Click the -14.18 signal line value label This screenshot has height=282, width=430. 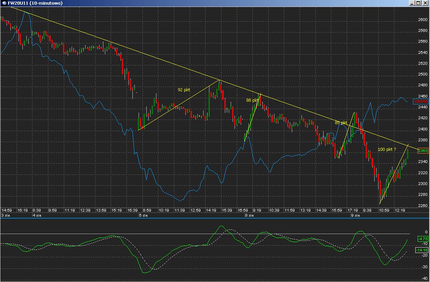coord(421,251)
